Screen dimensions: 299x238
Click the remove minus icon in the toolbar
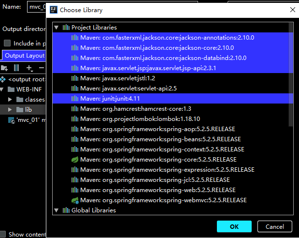click(42, 68)
